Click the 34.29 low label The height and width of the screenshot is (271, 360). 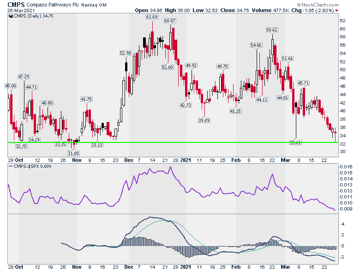pyautogui.click(x=34, y=140)
